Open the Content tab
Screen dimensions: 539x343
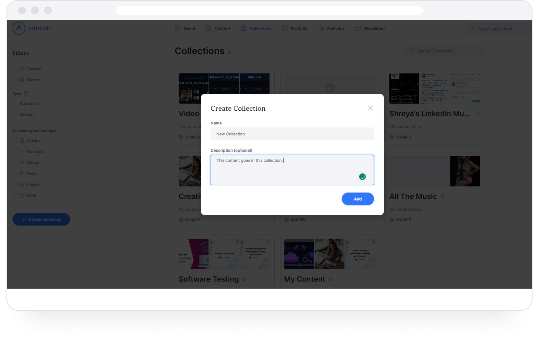click(218, 28)
